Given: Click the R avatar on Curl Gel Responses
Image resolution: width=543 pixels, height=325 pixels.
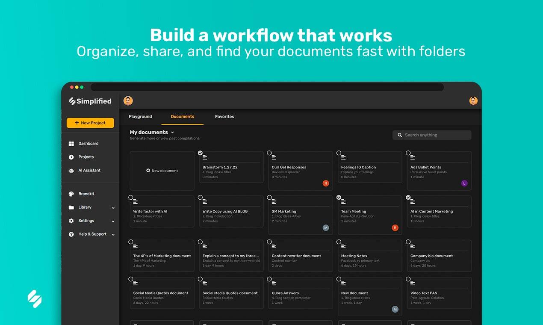Looking at the screenshot, I should pos(326,183).
